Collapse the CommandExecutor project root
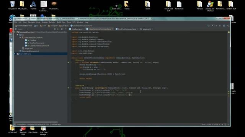 15,32
